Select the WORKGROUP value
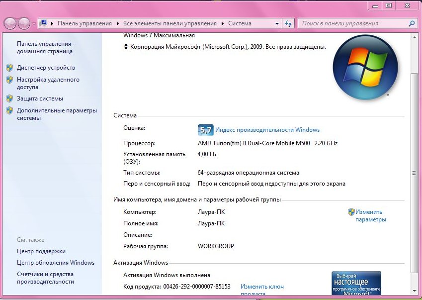 coord(216,246)
